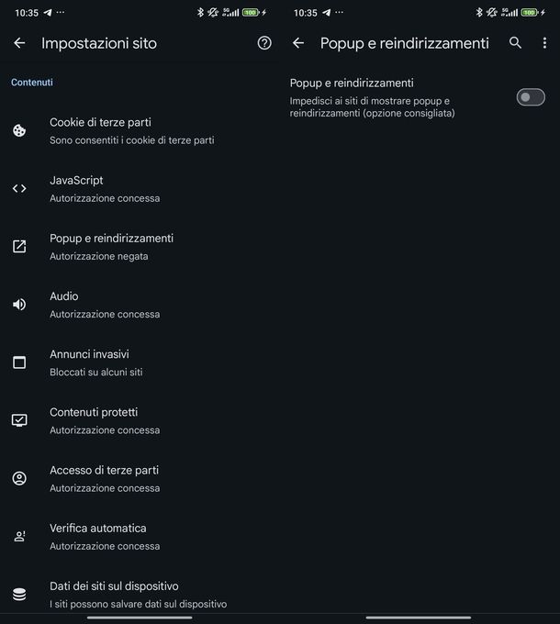Tap the cookie icon for third-party cookies
The image size is (560, 624).
(19, 130)
